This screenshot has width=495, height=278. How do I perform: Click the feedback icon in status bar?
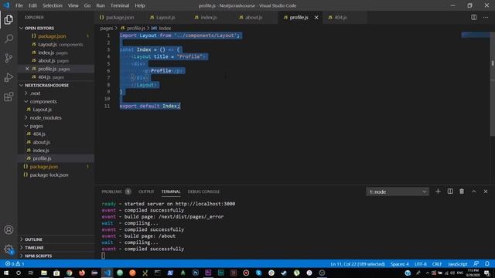tap(476, 264)
